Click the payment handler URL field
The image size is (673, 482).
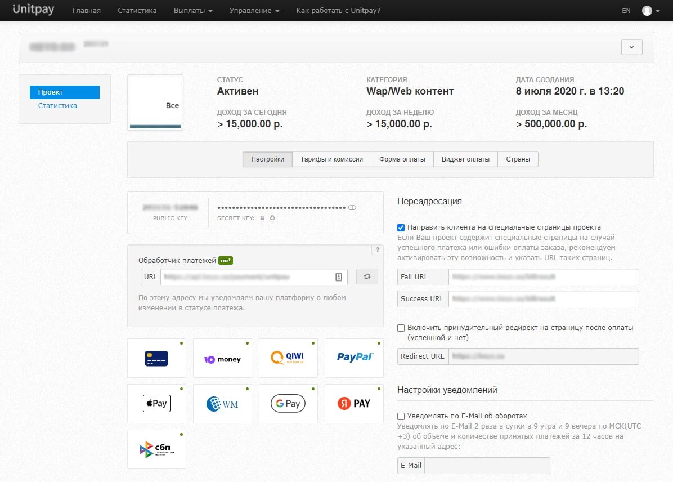point(254,277)
